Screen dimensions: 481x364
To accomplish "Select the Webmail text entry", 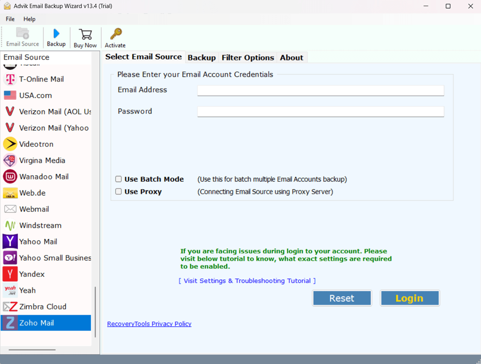I will (34, 209).
